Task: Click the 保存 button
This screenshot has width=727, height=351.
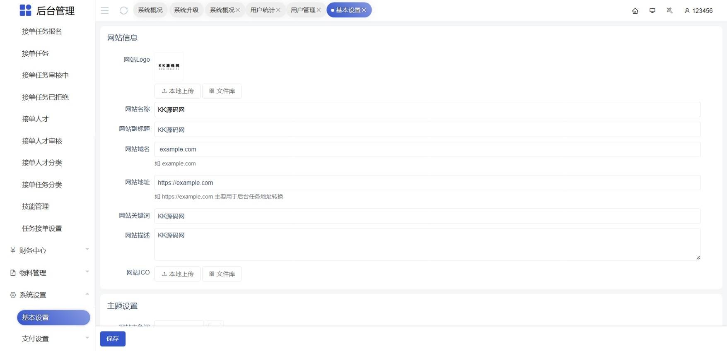Action: (113, 339)
